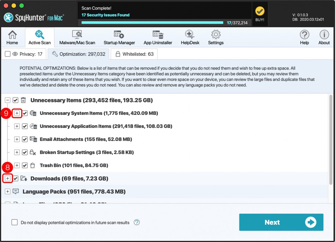This screenshot has height=242, width=335.
Task: Collapse the Unnecessary Items group
Action: point(7,100)
